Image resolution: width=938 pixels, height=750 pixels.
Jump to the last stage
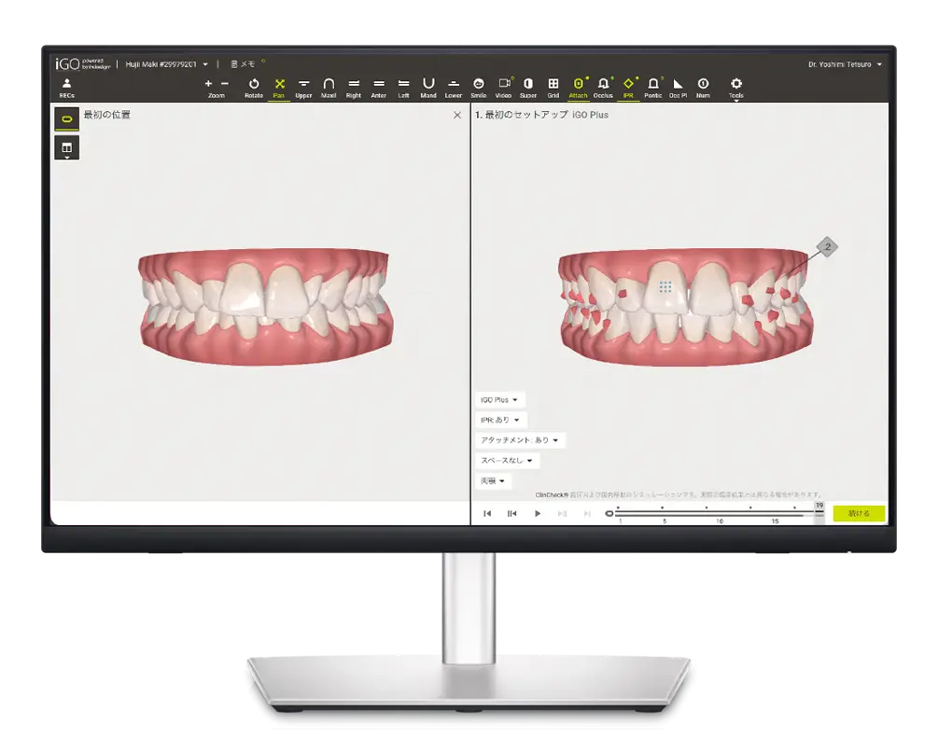point(587,514)
